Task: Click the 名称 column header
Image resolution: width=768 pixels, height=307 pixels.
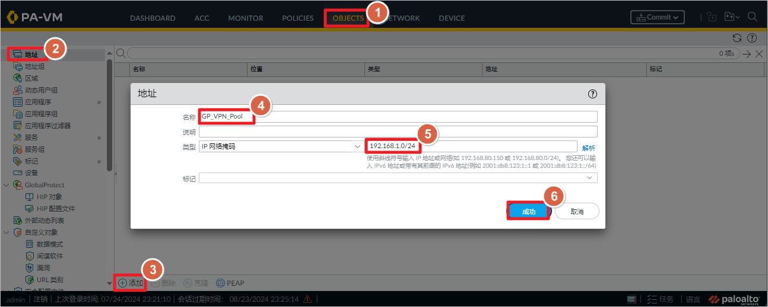Action: point(189,69)
